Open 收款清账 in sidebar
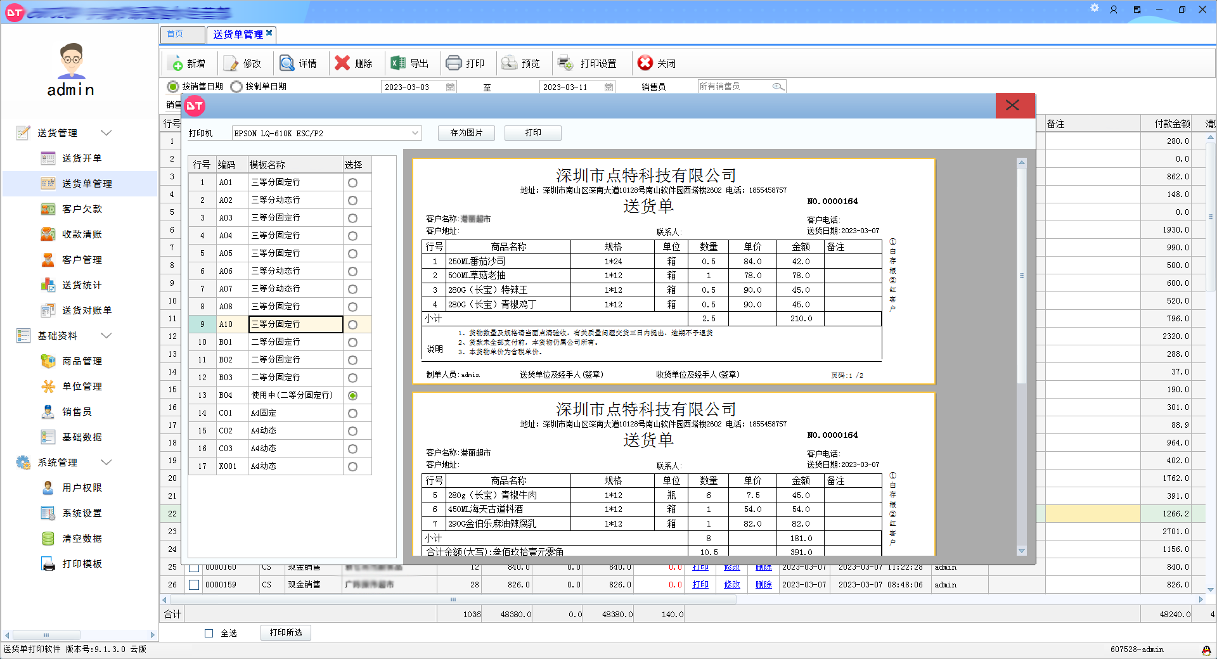The height and width of the screenshot is (659, 1217). 82,234
